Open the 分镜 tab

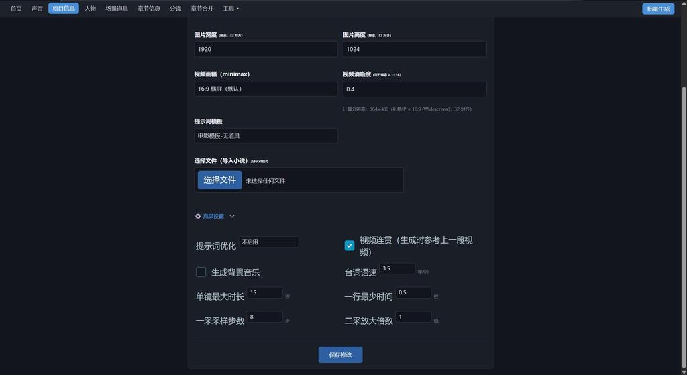click(175, 9)
